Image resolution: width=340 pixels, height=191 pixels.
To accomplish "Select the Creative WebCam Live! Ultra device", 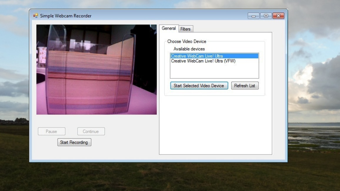I will click(x=196, y=56).
